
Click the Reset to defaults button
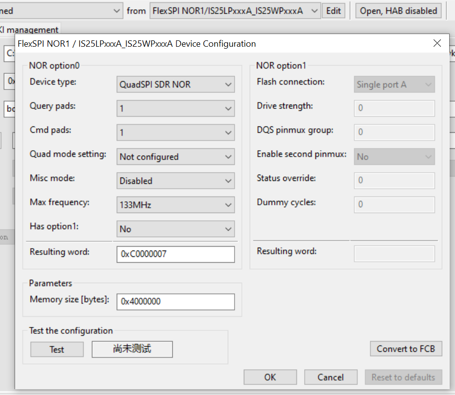(403, 377)
